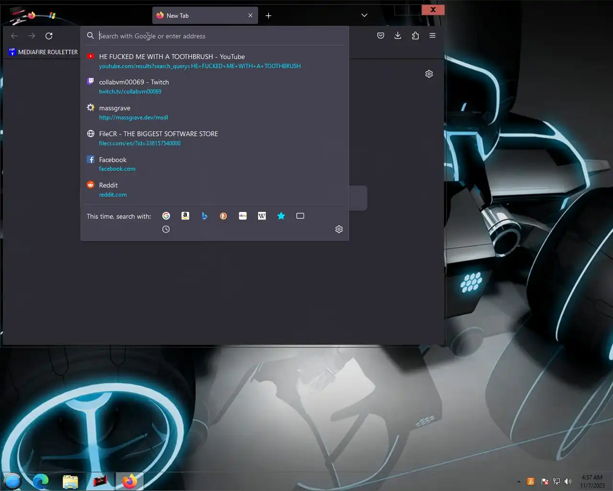
Task: Show hidden tray icons arrow
Action: coord(519,481)
